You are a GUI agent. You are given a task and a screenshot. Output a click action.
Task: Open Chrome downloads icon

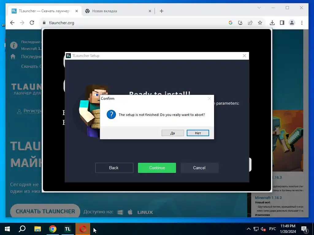coord(272,23)
